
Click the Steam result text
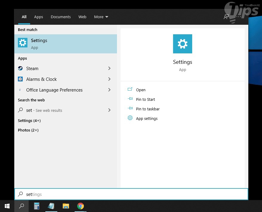32,69
